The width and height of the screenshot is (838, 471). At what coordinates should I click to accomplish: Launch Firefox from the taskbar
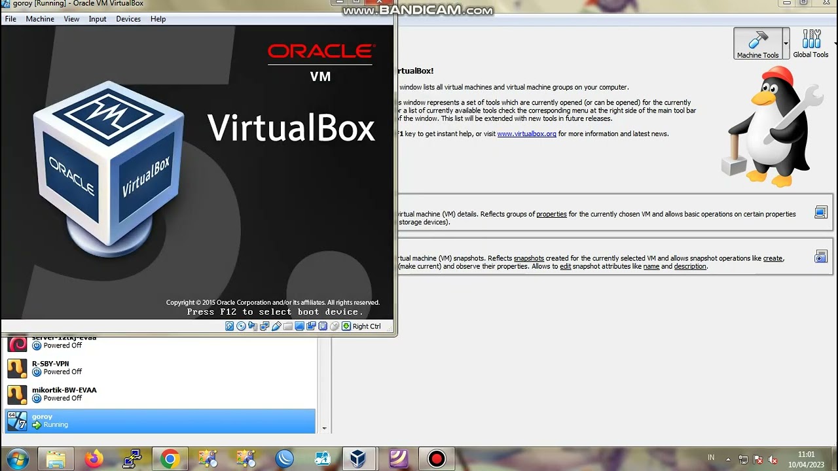tap(94, 459)
